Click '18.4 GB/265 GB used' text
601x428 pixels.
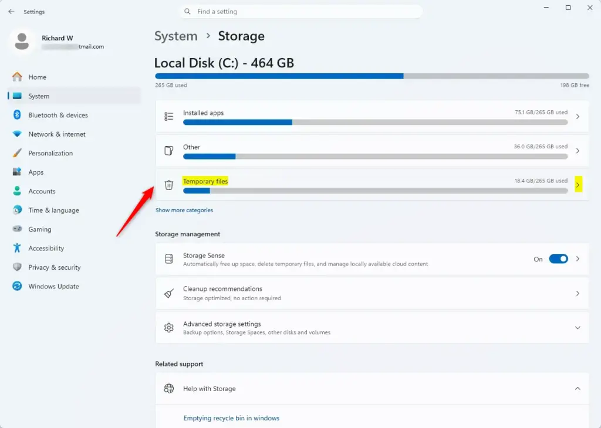(x=541, y=181)
